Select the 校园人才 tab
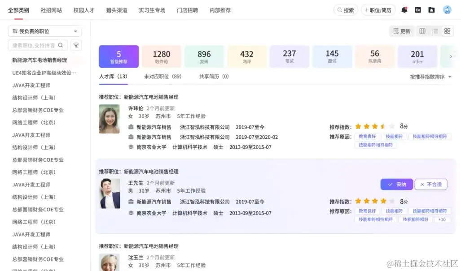 click(84, 10)
